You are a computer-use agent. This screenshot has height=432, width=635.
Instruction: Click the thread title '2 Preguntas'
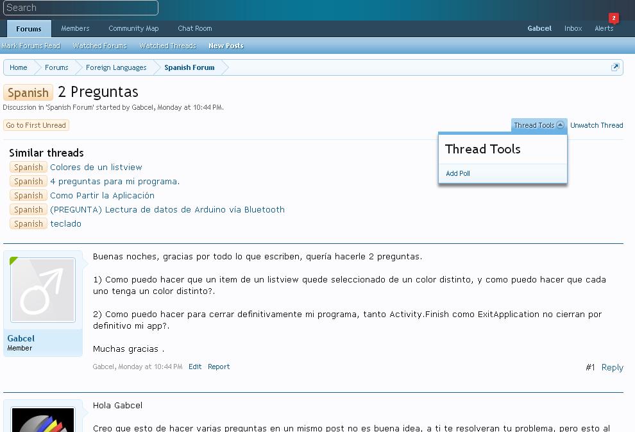coord(98,92)
